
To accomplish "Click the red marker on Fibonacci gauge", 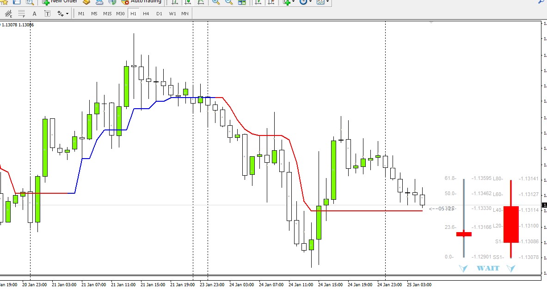I will coord(464,234).
